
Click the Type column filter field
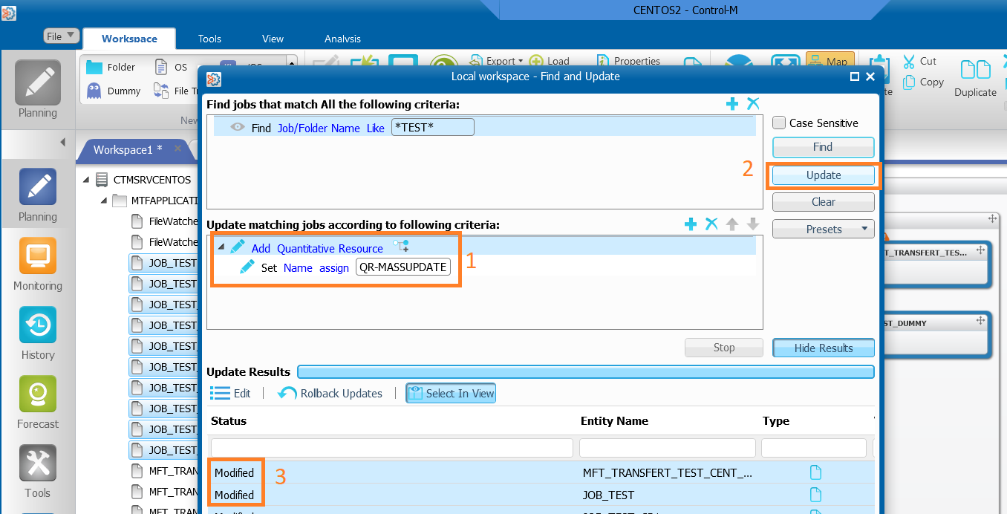pyautogui.click(x=813, y=447)
